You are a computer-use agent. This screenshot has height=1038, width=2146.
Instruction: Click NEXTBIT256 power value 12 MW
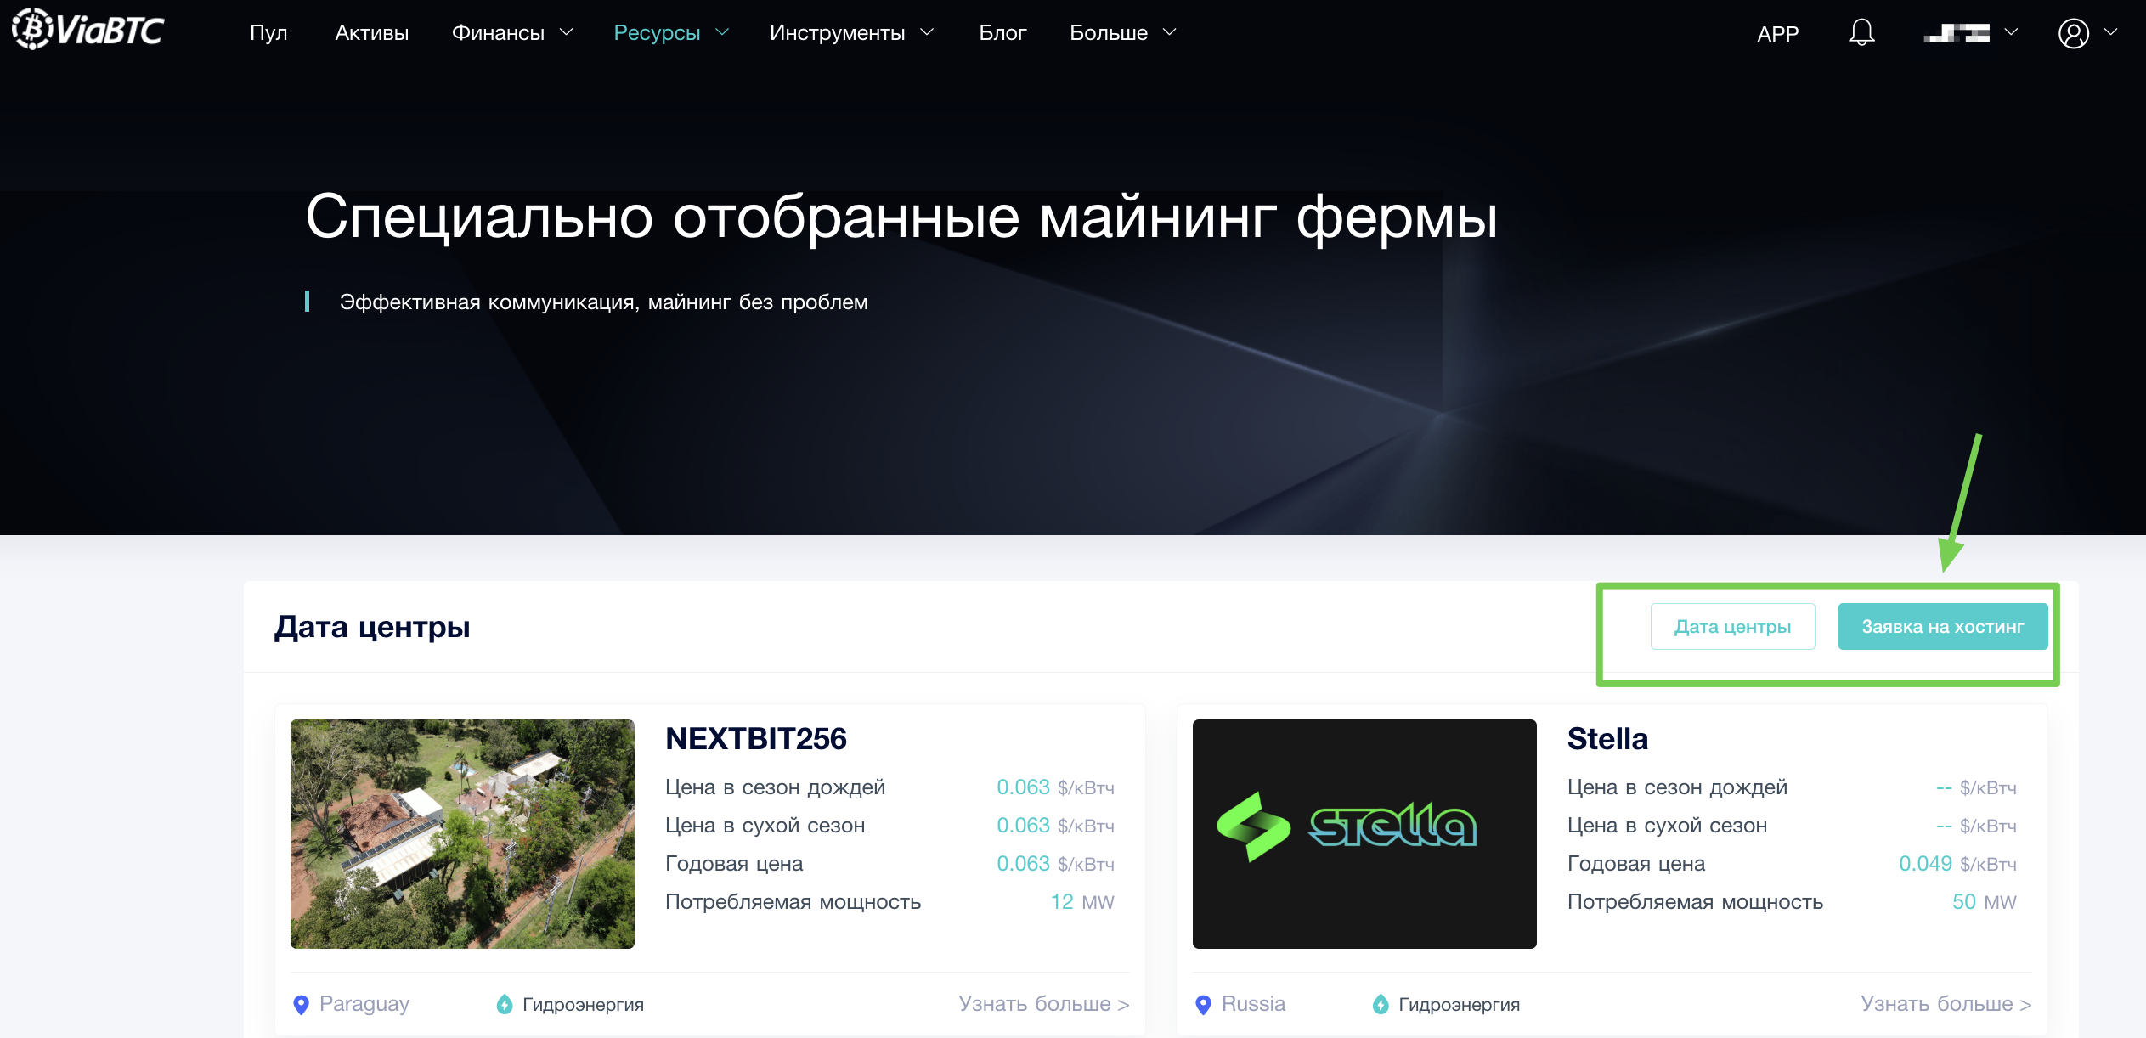[1082, 902]
